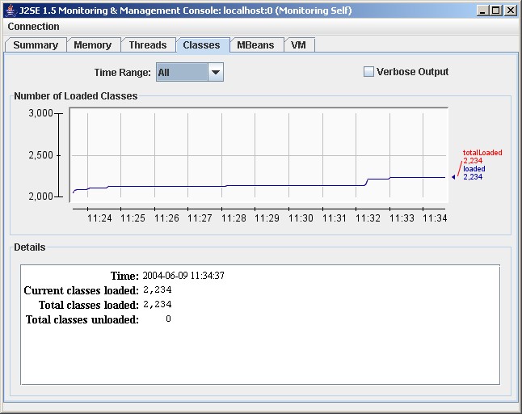522x414 pixels.
Task: Open the Threads tab
Action: coord(148,45)
